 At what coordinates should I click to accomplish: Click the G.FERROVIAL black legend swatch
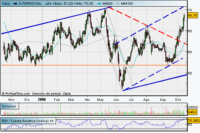15,4
